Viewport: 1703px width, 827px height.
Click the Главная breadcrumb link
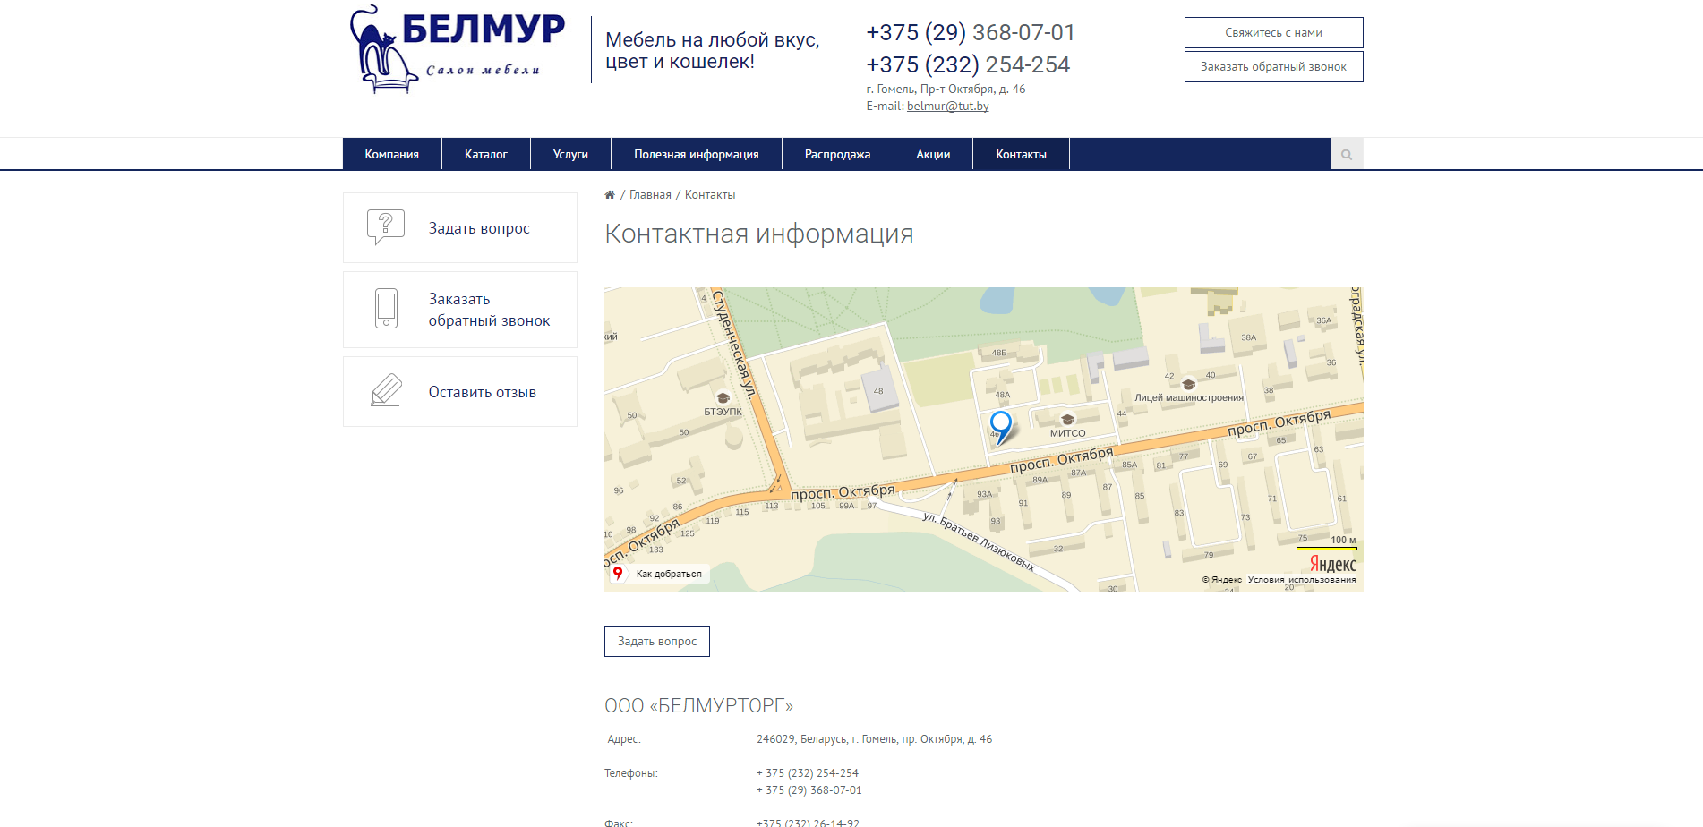650,194
